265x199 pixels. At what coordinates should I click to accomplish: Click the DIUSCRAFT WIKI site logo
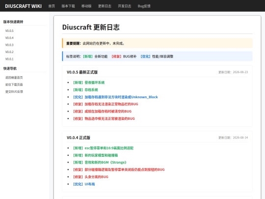(24, 6)
